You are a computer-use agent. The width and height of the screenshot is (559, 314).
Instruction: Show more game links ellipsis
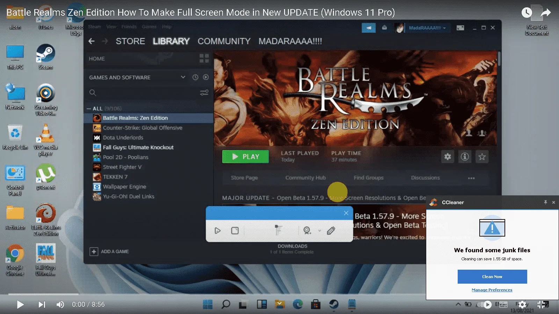click(471, 178)
